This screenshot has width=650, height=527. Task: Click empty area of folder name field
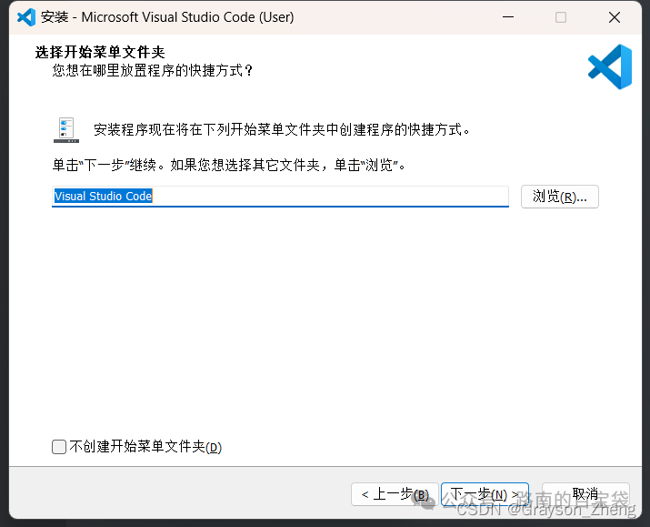[x=330, y=196]
